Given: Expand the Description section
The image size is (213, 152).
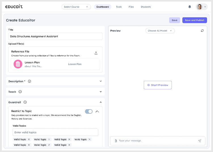Looking at the screenshot, I should click(x=100, y=81).
